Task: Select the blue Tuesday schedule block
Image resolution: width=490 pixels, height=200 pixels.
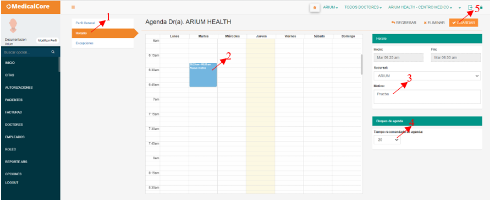Action: 203,75
